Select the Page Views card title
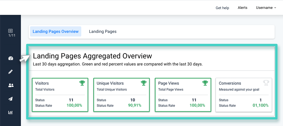Image resolution: width=283 pixels, height=126 pixels. coord(169,83)
